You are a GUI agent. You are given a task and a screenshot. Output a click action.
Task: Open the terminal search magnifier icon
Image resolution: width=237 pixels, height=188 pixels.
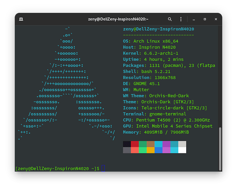pyautogui.click(x=170, y=19)
